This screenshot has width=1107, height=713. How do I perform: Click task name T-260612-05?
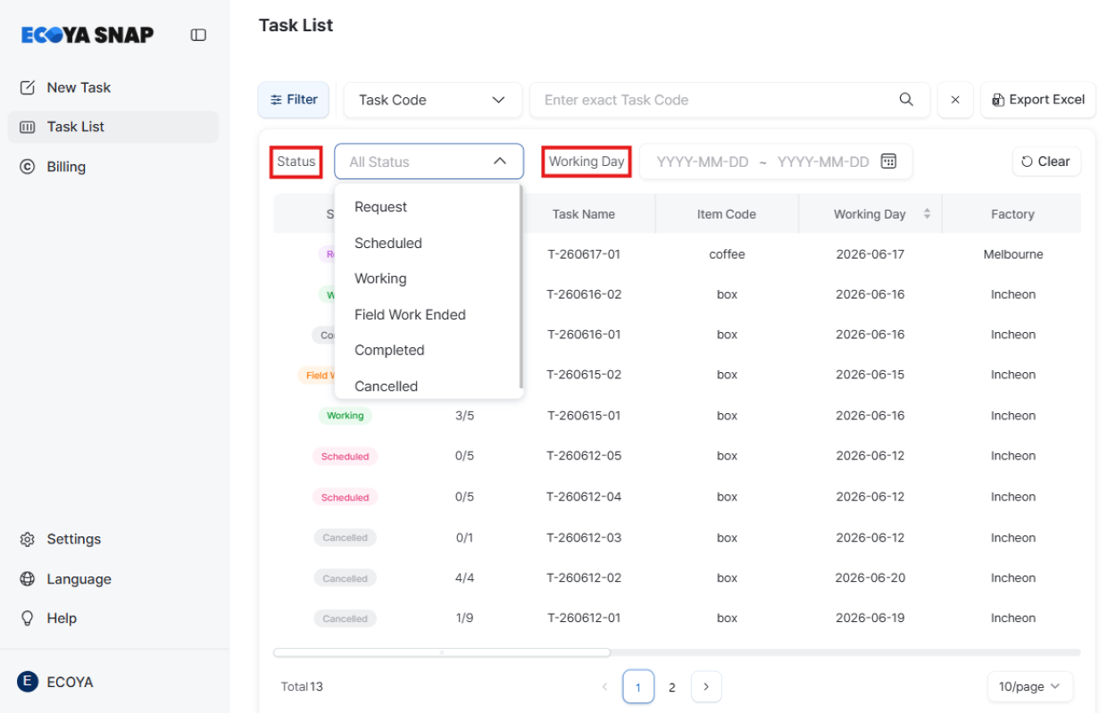click(x=584, y=456)
